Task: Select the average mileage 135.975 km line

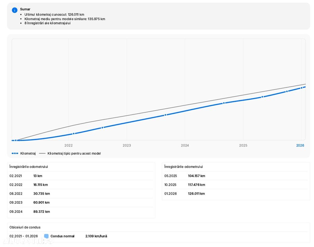Action: 65,19
